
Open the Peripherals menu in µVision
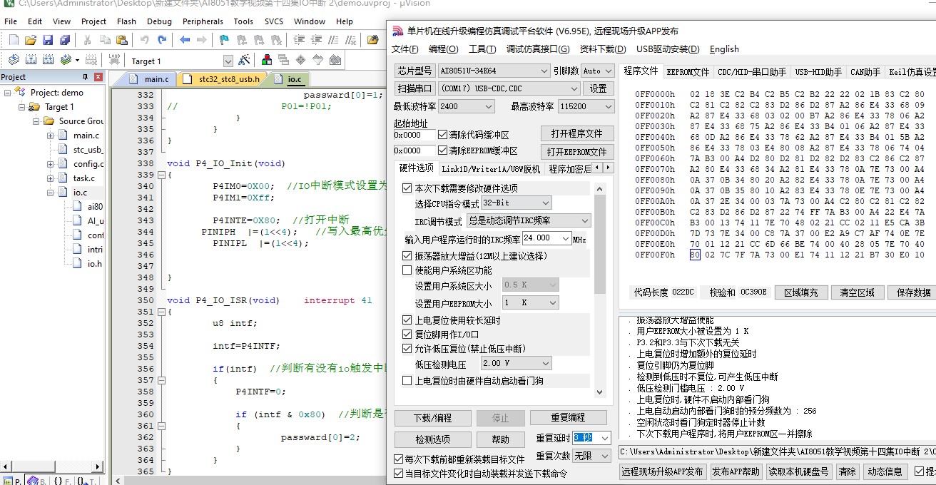[203, 21]
